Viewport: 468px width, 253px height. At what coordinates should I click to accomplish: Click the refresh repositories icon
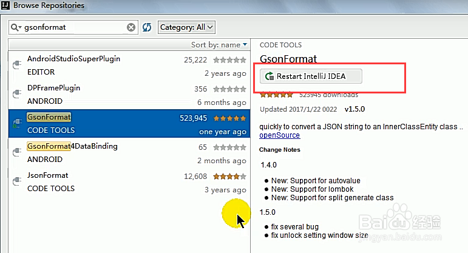click(147, 27)
